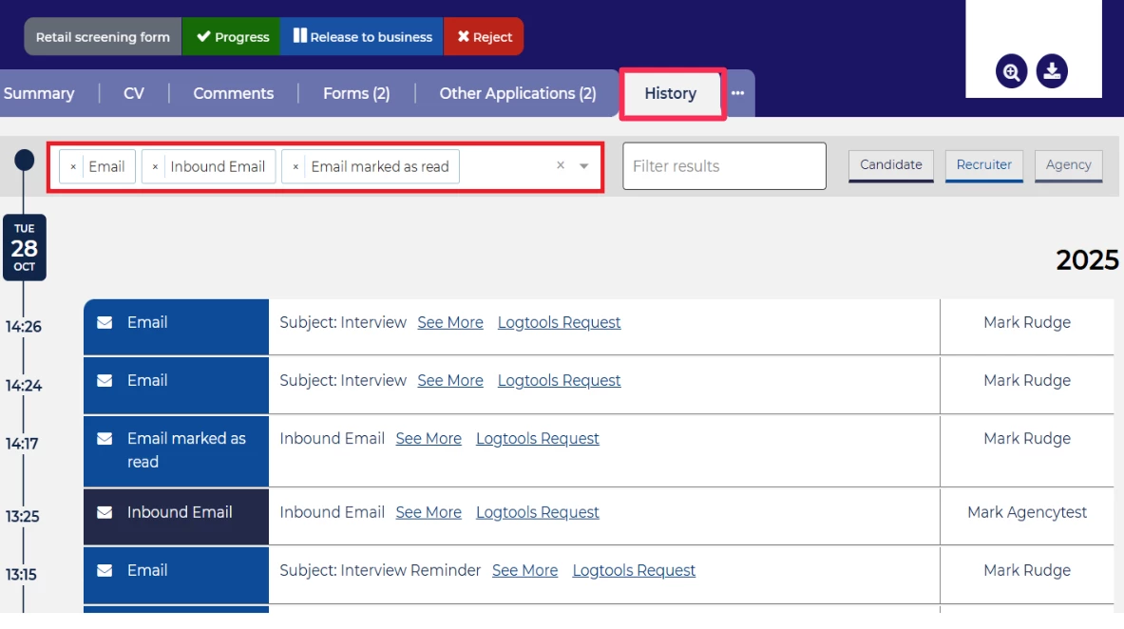Click the Tue 28 Oct date marker
The width and height of the screenshot is (1124, 629).
coord(25,247)
